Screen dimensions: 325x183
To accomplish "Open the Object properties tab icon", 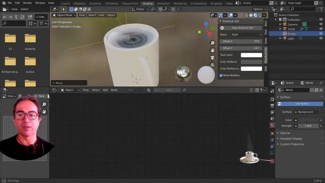I will click(x=272, y=133).
